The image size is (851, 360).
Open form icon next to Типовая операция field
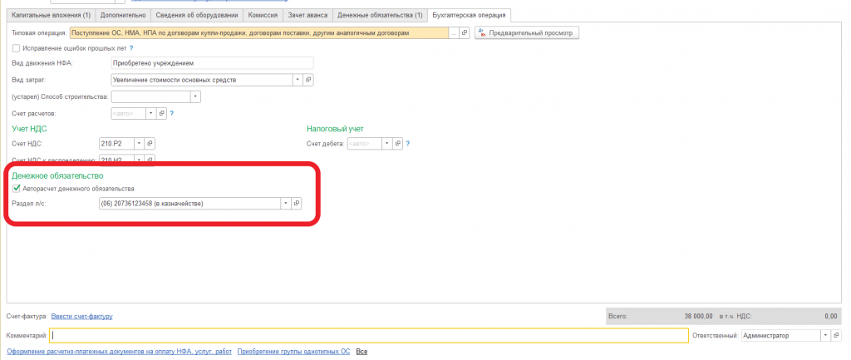coord(465,33)
